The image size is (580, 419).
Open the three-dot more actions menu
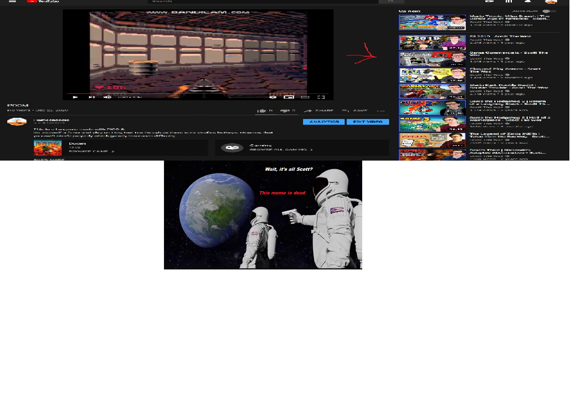[x=381, y=110]
